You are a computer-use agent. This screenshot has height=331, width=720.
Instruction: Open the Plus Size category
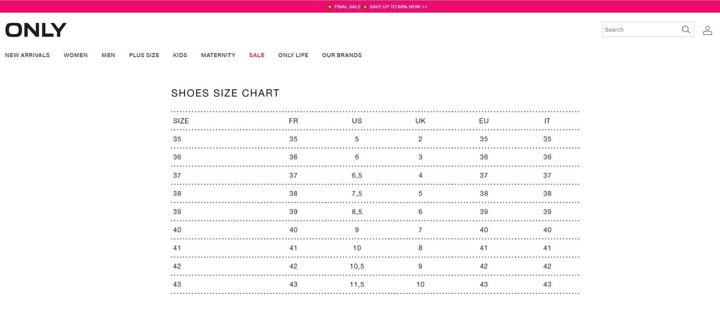point(144,55)
